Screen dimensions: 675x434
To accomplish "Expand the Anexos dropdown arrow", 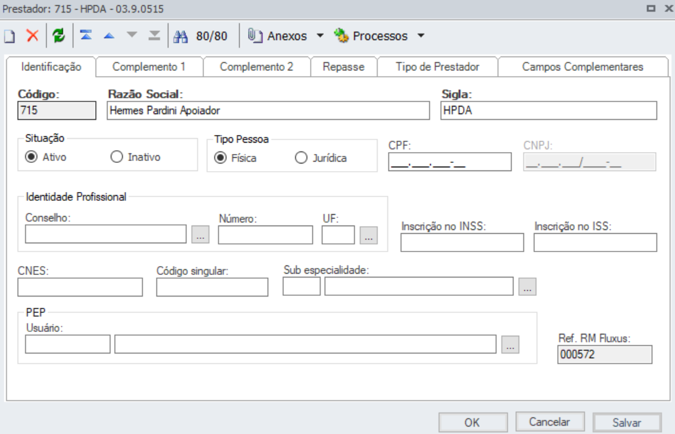I will (320, 35).
